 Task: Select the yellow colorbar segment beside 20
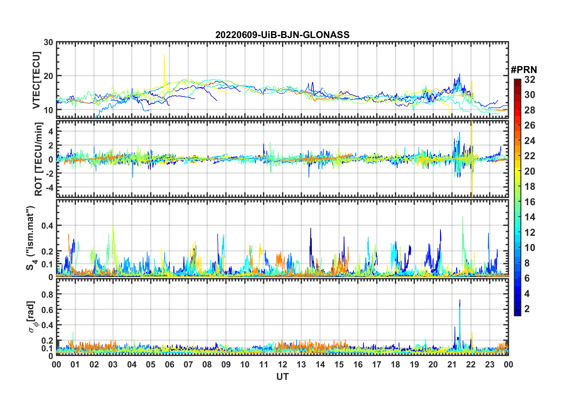point(517,171)
